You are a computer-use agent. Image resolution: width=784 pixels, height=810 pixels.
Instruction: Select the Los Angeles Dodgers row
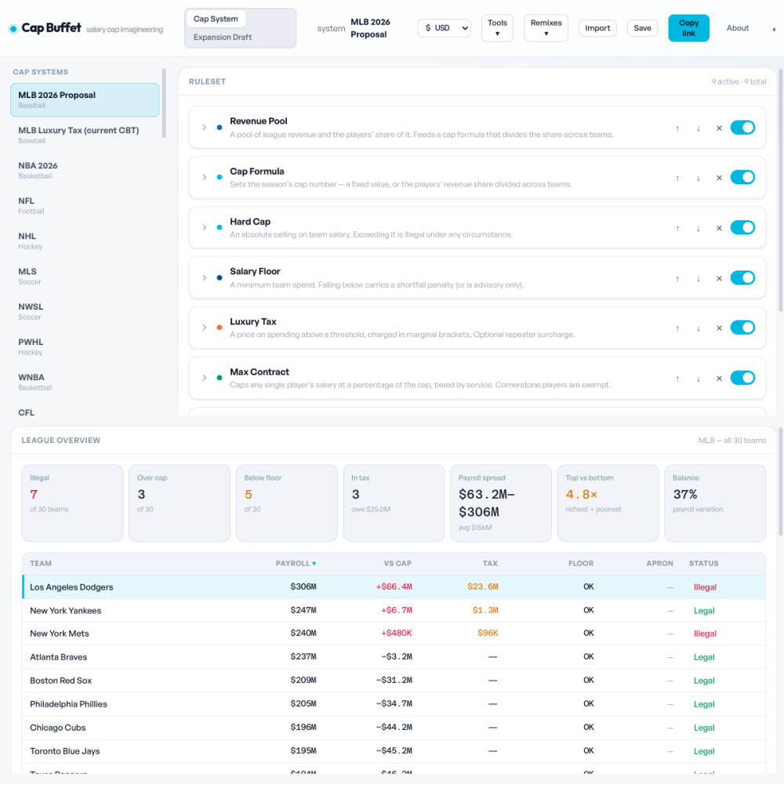[394, 587]
